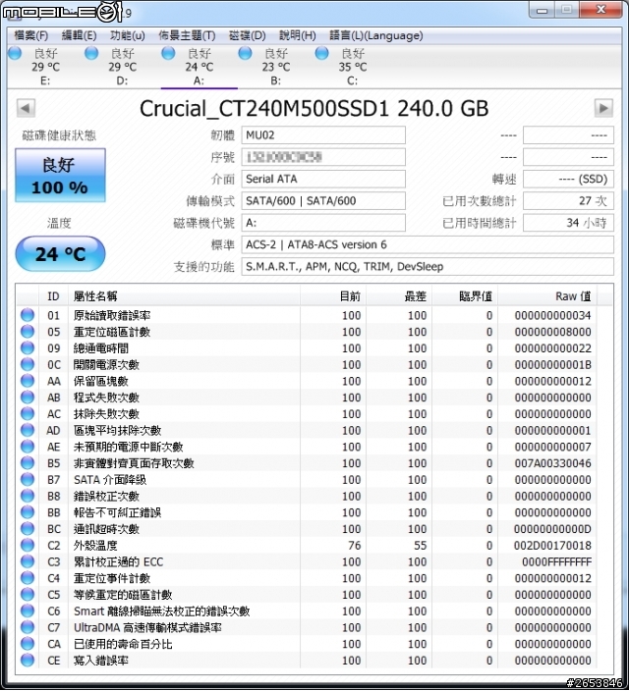Click the blurred serial number field
Viewport: 629px width, 691px height.
point(323,157)
